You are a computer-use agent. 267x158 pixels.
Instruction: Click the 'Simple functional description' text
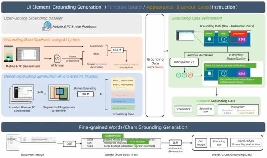click(97, 65)
